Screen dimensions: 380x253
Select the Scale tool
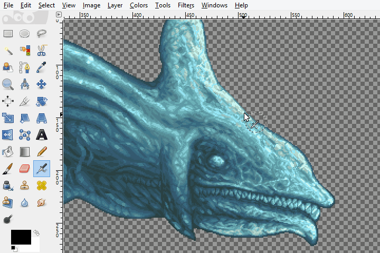(x=8, y=118)
